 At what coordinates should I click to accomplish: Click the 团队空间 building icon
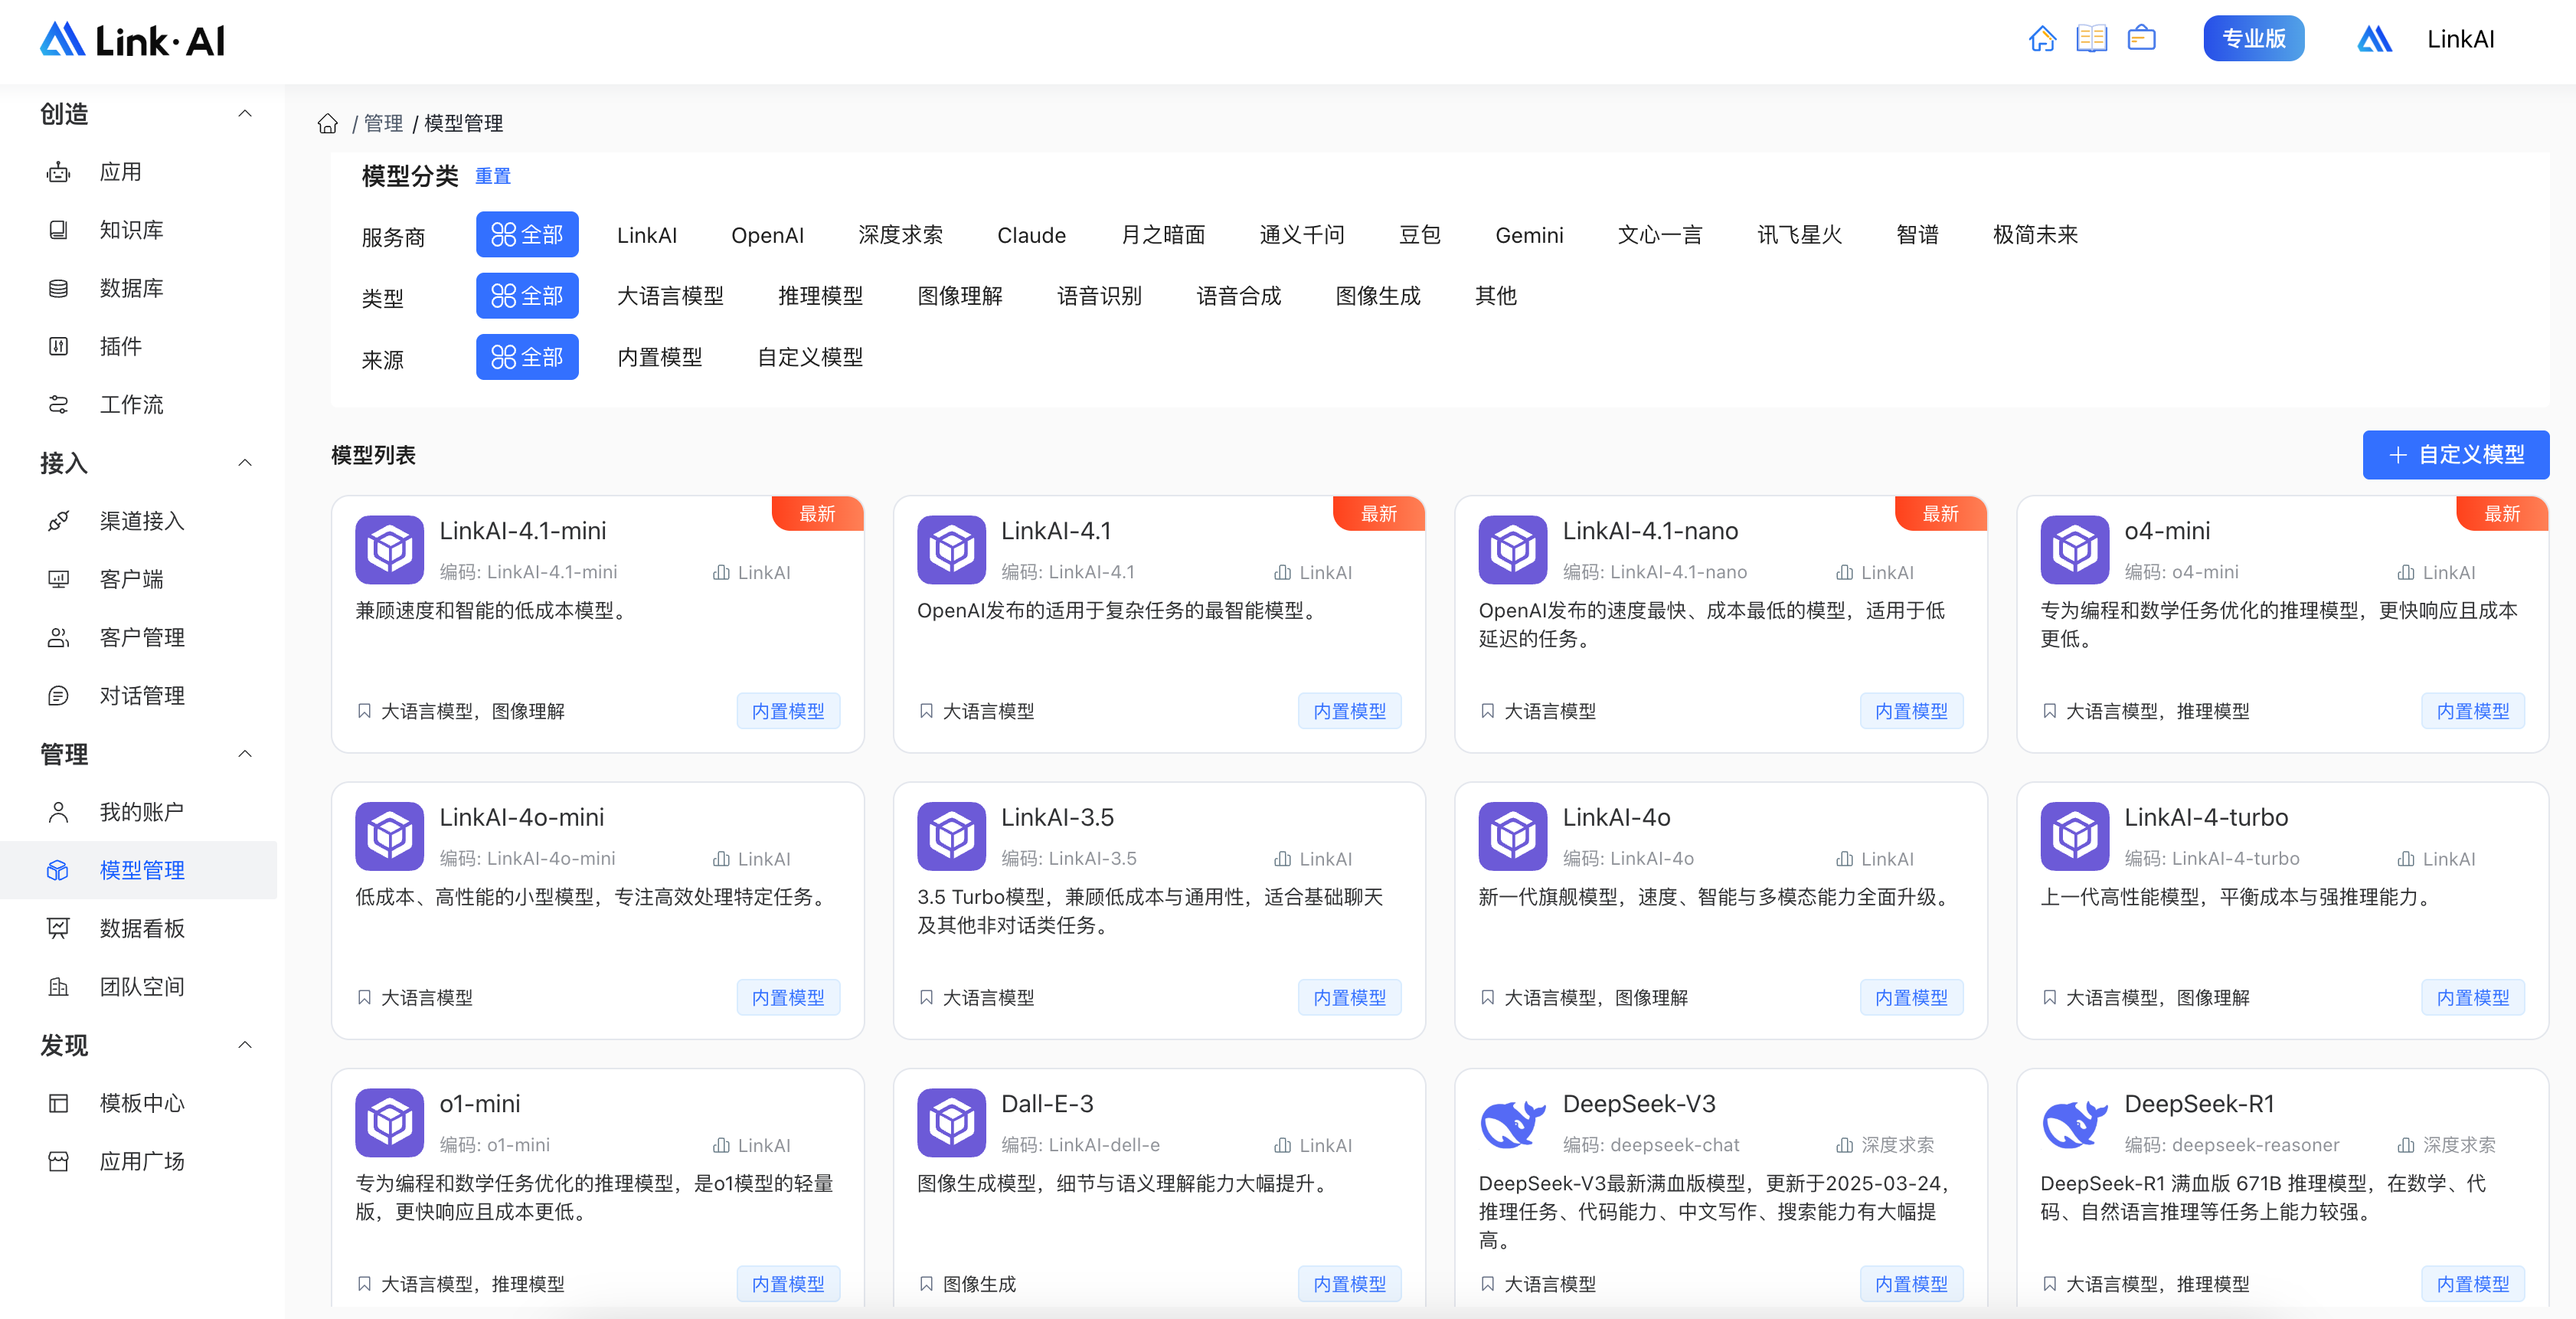(59, 986)
